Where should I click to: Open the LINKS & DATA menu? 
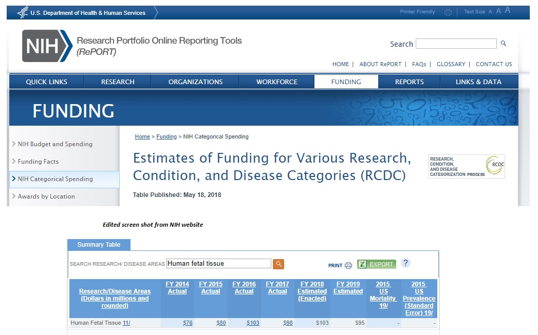(x=478, y=82)
